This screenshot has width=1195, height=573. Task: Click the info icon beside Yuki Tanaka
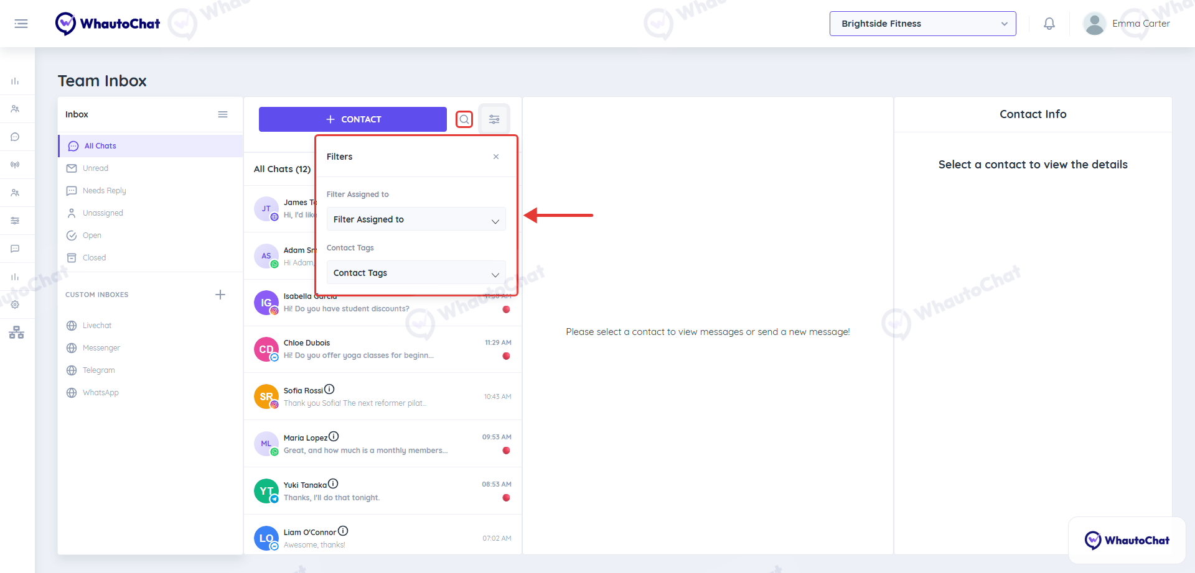[x=333, y=484]
